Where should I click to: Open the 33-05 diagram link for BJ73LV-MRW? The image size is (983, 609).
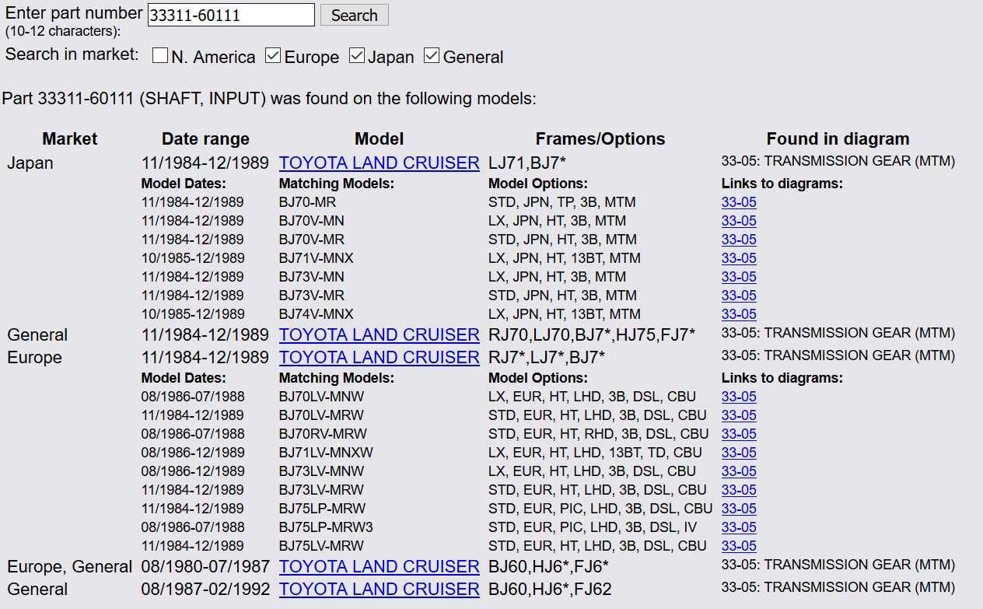739,490
